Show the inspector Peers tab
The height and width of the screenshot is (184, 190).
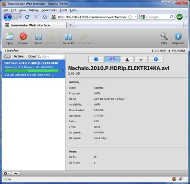(x=127, y=59)
